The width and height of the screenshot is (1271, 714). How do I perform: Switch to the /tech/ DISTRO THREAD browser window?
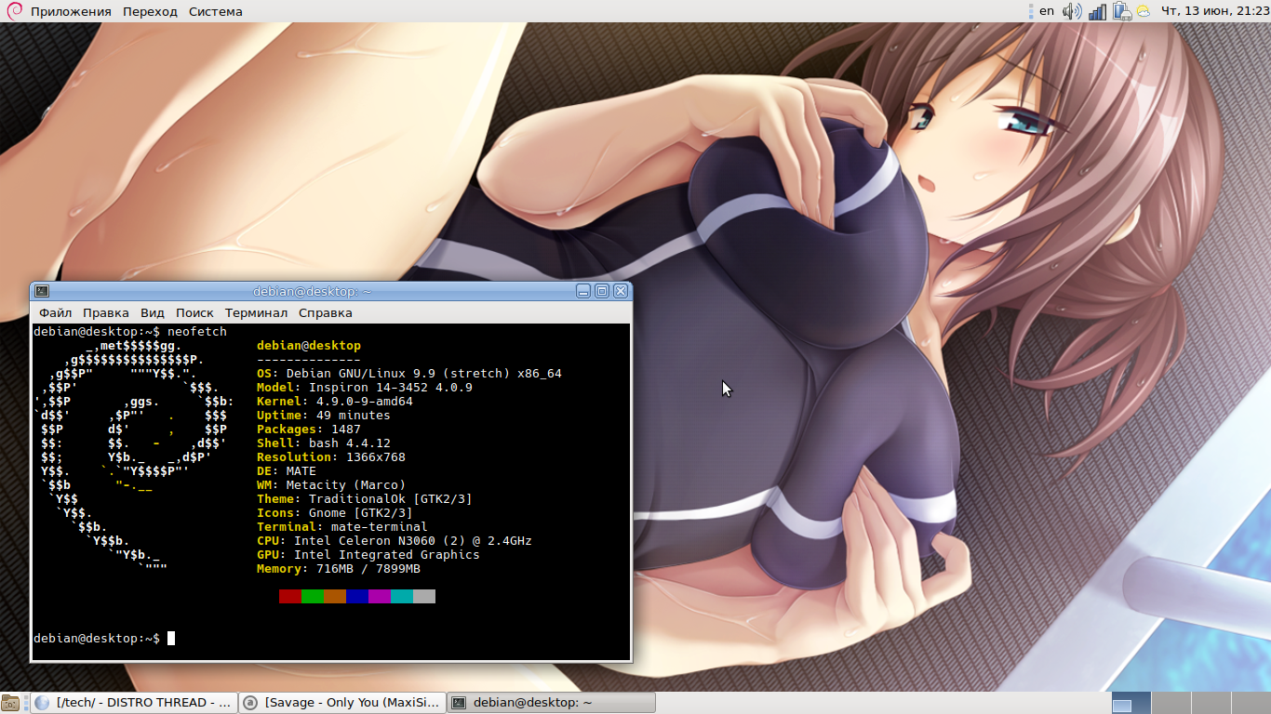(x=134, y=703)
